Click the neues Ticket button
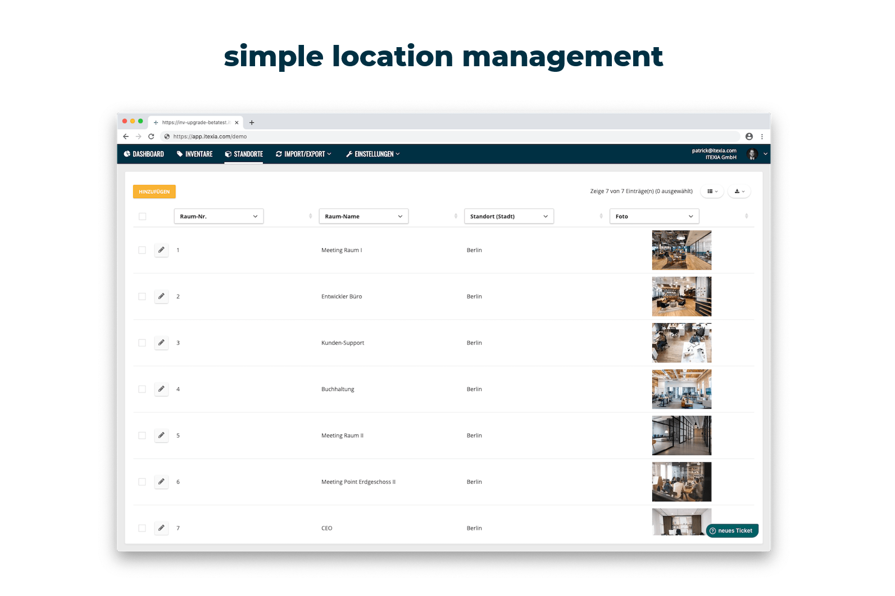This screenshot has width=895, height=596. (732, 530)
